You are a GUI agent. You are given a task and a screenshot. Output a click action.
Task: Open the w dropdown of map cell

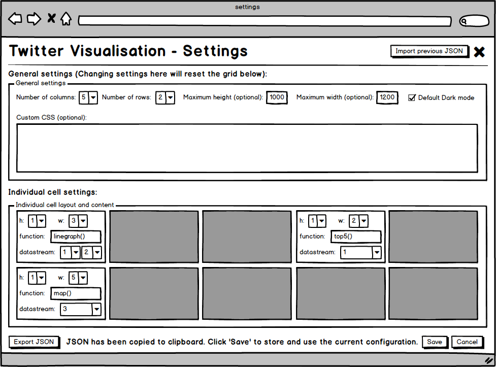coord(78,278)
